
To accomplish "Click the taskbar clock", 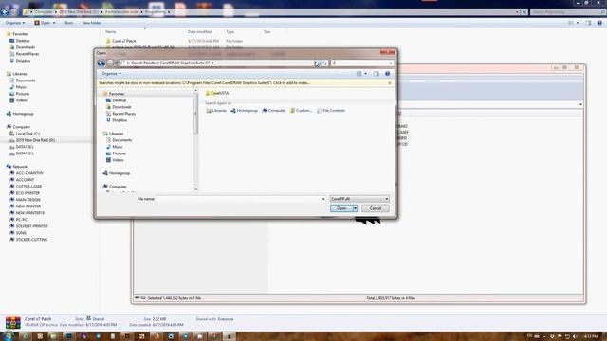I will click(591, 337).
